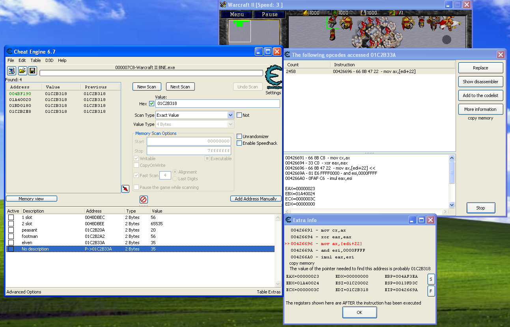Click the F button in Extra info
Screen dimensions: 510x327
pyautogui.click(x=431, y=291)
